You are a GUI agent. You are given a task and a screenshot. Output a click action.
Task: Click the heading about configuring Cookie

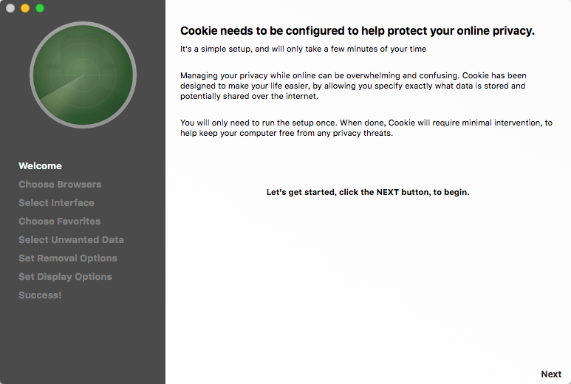[358, 31]
